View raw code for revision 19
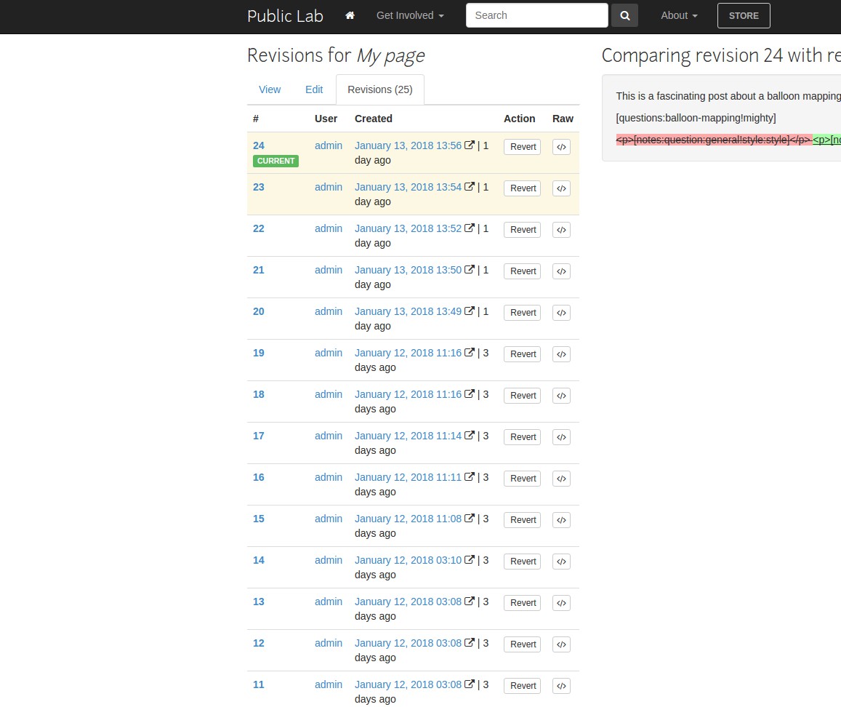 (561, 354)
